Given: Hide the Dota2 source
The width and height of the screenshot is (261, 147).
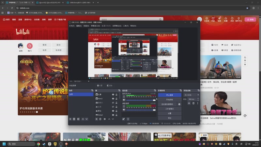Looking at the screenshot, I should [113, 115].
